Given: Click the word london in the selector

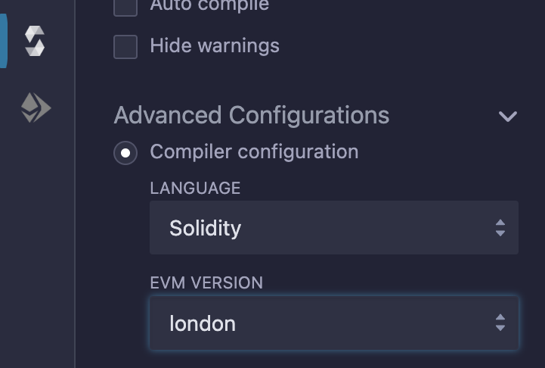Looking at the screenshot, I should pyautogui.click(x=203, y=324).
